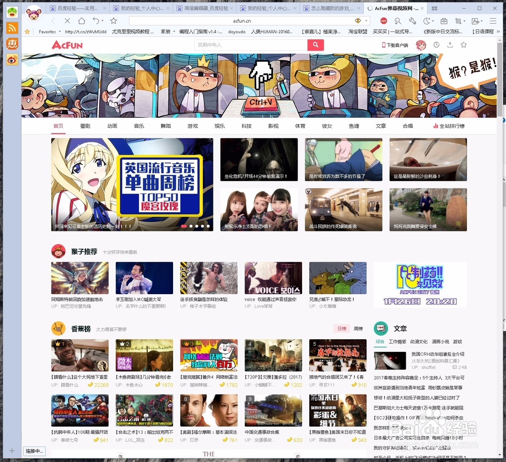Toggle night mode moon icon
The height and width of the screenshot is (462, 506).
pos(427,21)
